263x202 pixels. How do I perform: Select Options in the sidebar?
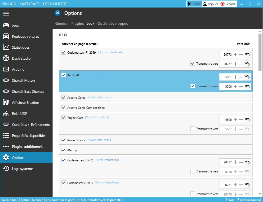(26, 157)
